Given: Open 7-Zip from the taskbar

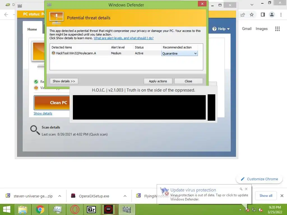Looking at the screenshot, I should coord(91,209).
